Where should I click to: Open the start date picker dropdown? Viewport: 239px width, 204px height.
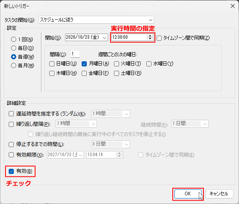[105, 38]
